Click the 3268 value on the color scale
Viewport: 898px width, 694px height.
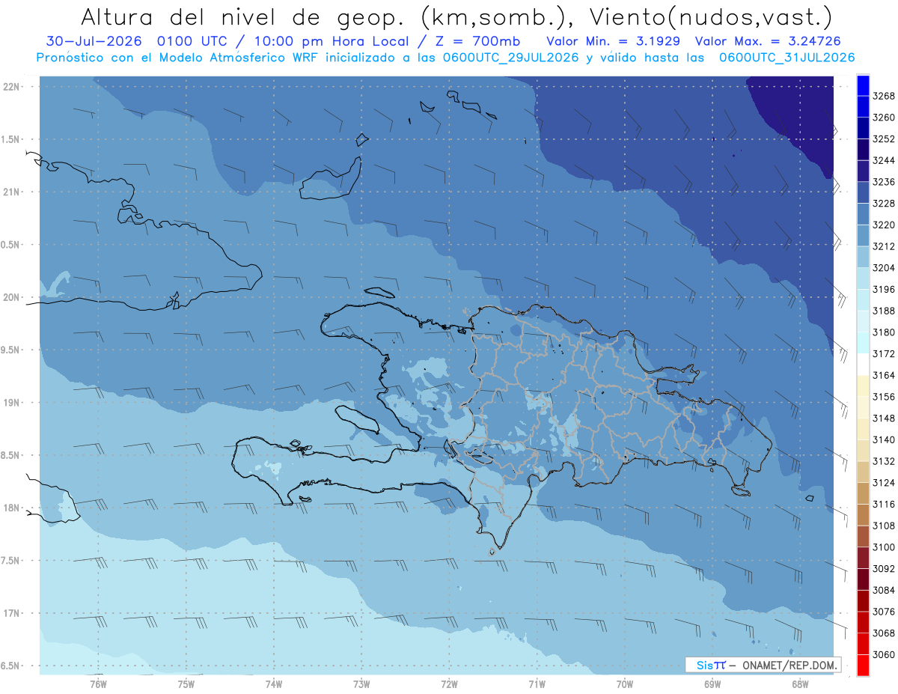(x=884, y=97)
